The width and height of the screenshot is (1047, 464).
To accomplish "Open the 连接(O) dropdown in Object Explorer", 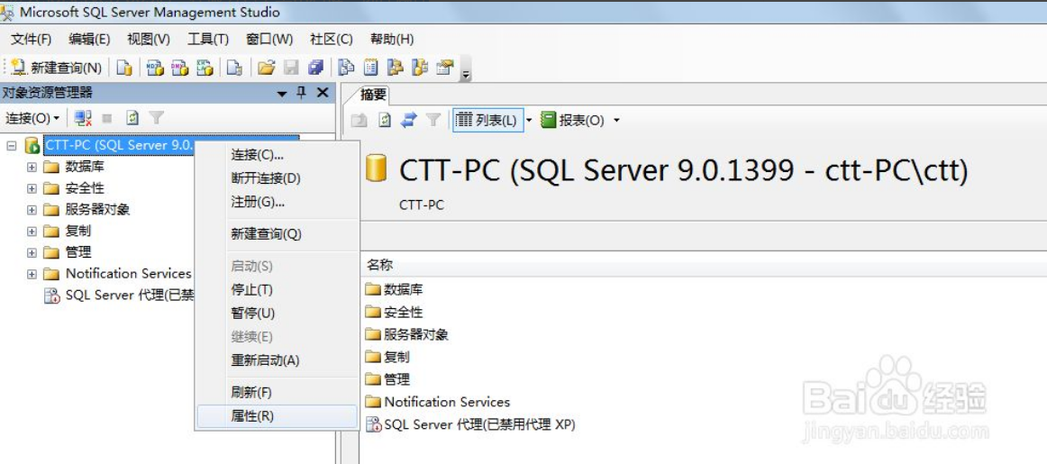I will click(x=32, y=119).
